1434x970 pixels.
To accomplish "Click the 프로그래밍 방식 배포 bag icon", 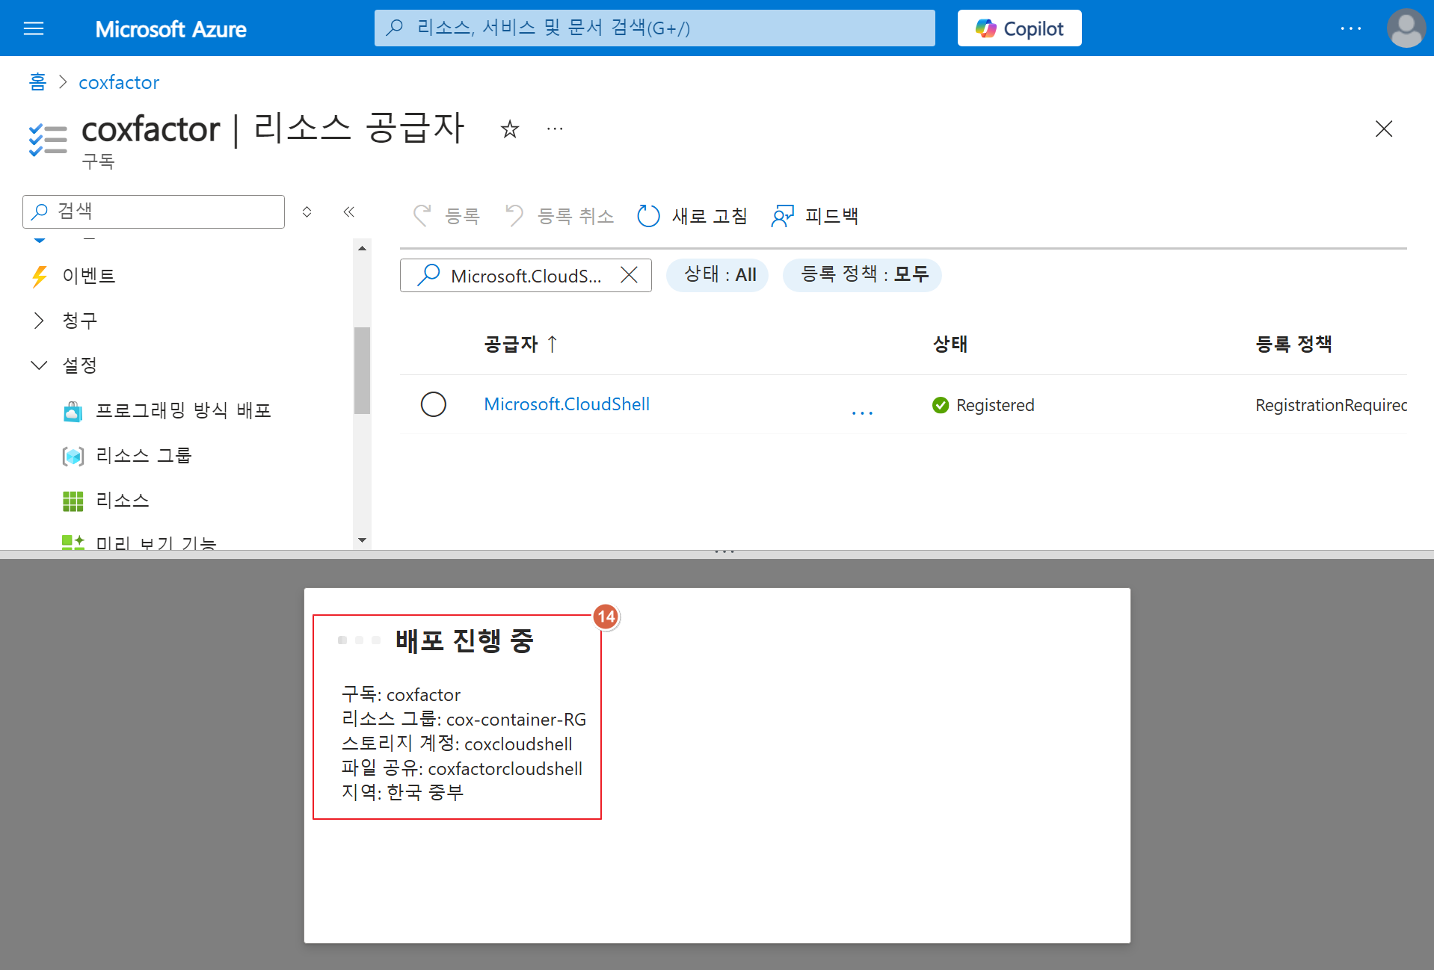I will click(73, 411).
